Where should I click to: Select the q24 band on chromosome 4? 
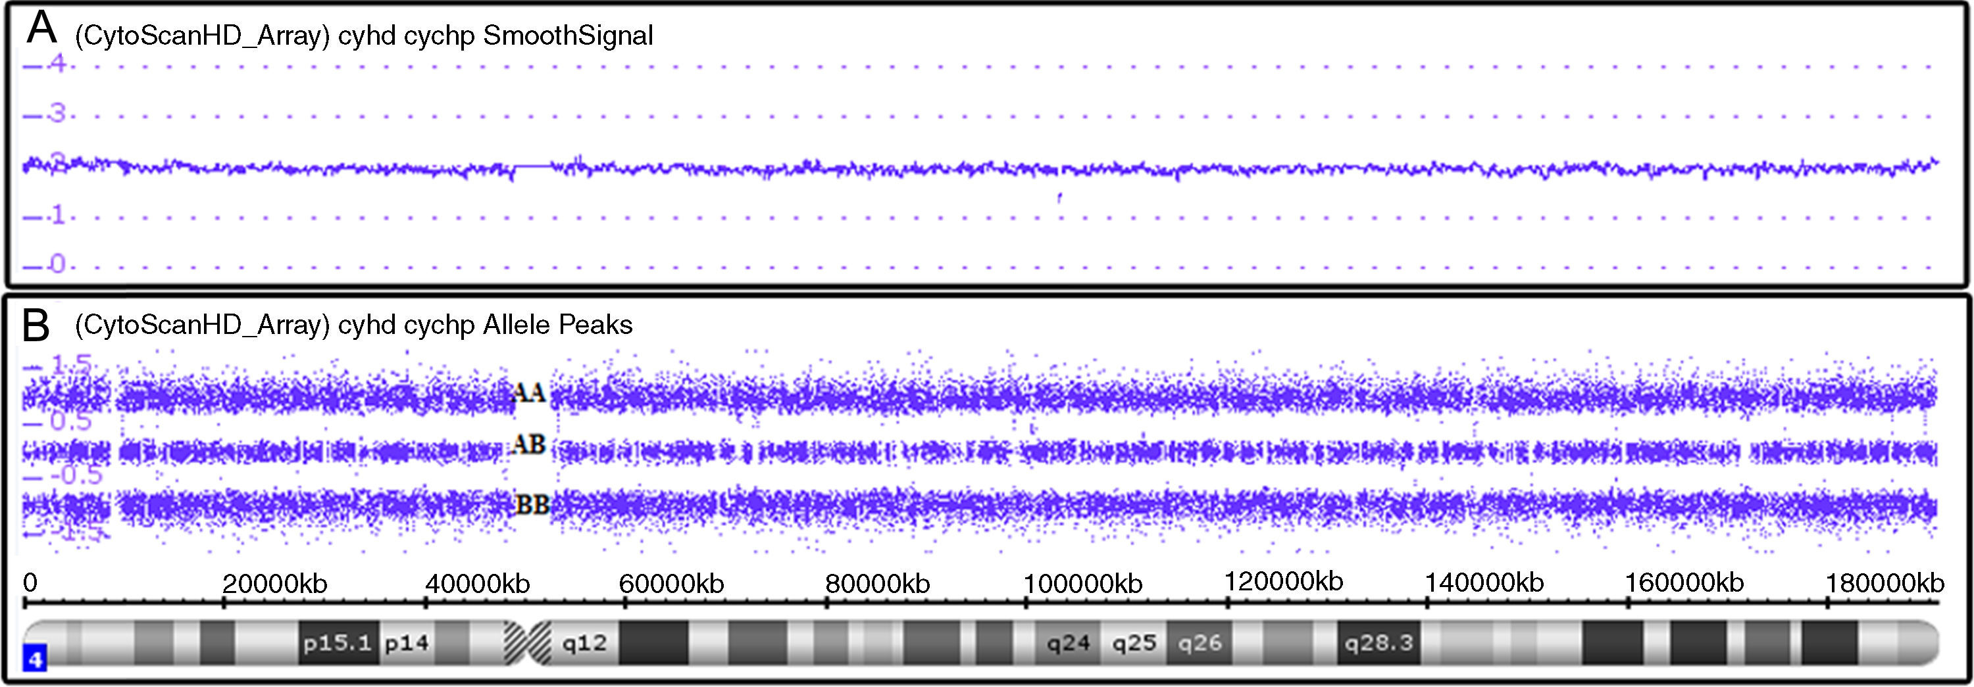tap(1068, 642)
